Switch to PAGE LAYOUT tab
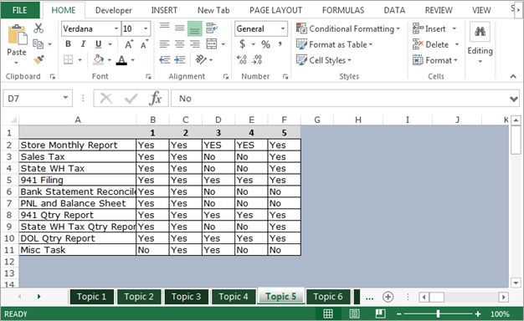Viewport: 524px width, 321px height. 275,10
